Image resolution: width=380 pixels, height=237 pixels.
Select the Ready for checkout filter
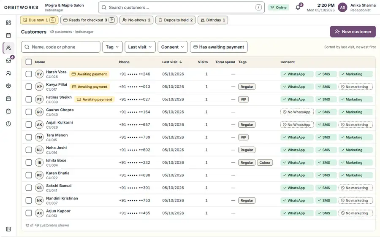[89, 20]
